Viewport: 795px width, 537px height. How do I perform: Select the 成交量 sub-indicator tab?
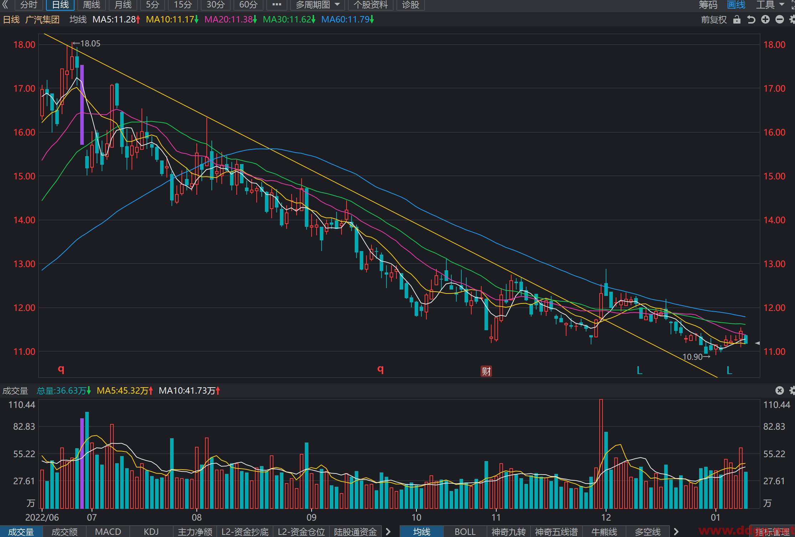(21, 532)
